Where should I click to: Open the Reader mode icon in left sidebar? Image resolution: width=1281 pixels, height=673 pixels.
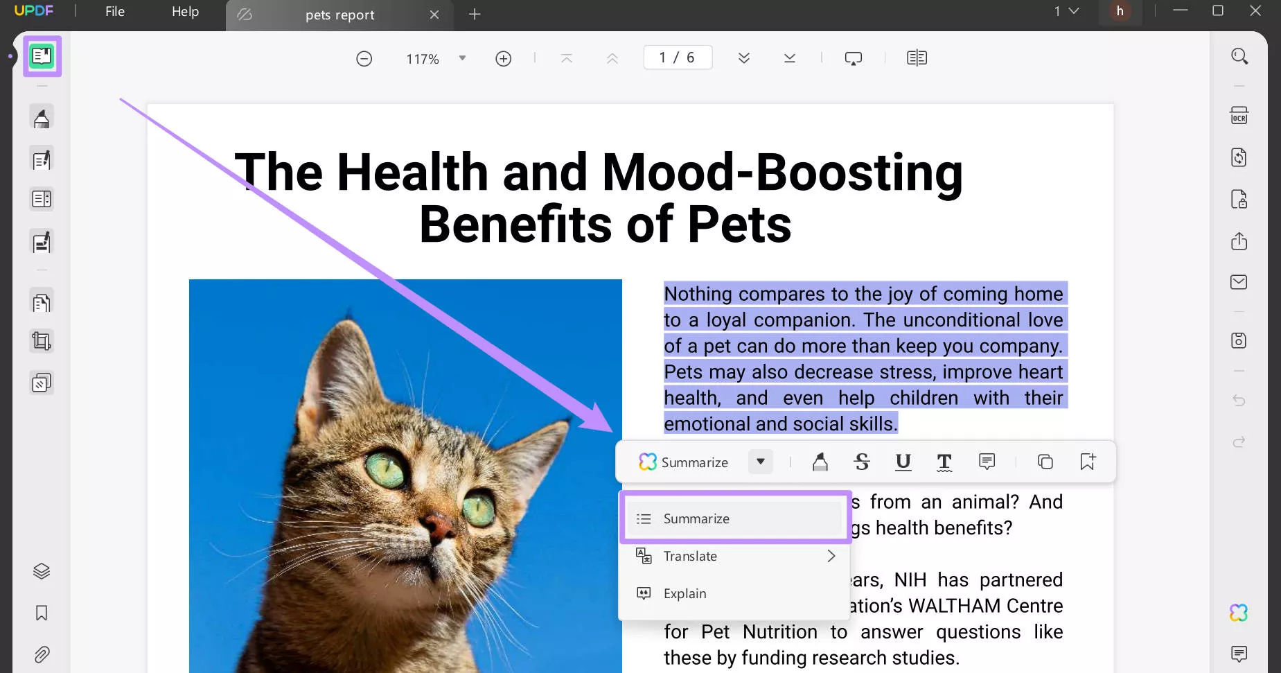click(x=42, y=55)
